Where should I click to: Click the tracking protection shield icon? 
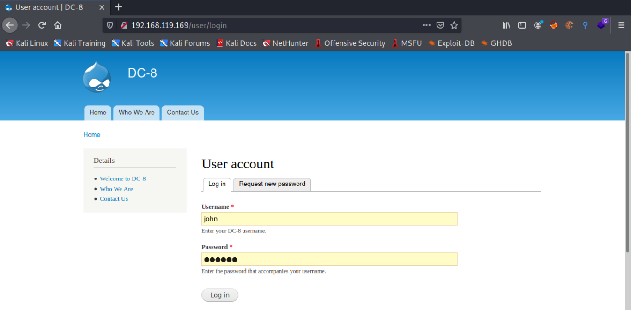click(x=110, y=25)
